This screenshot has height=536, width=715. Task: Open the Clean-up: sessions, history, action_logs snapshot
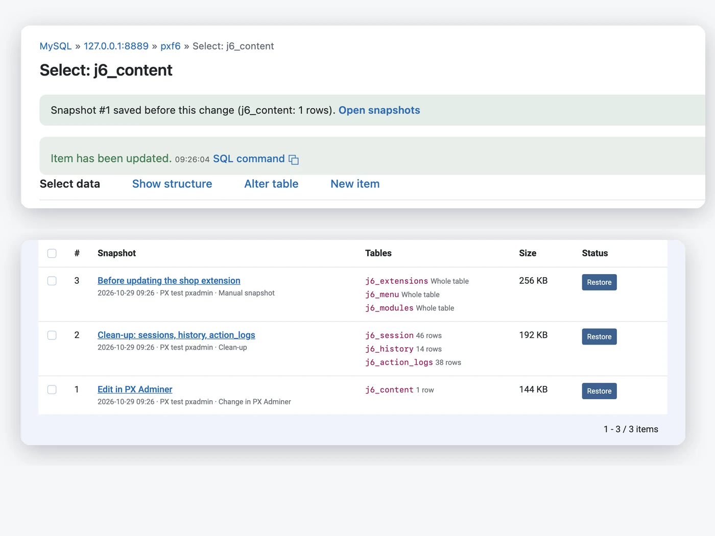[x=176, y=335]
